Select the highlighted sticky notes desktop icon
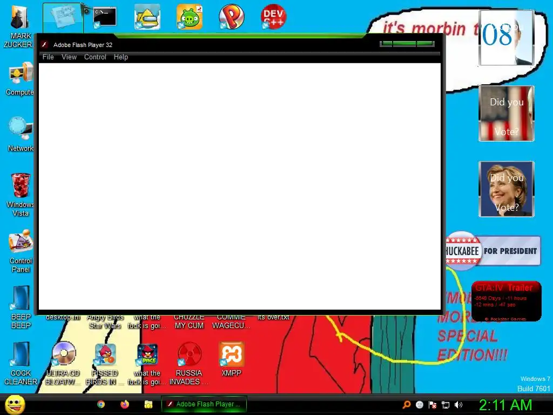 pos(63,18)
